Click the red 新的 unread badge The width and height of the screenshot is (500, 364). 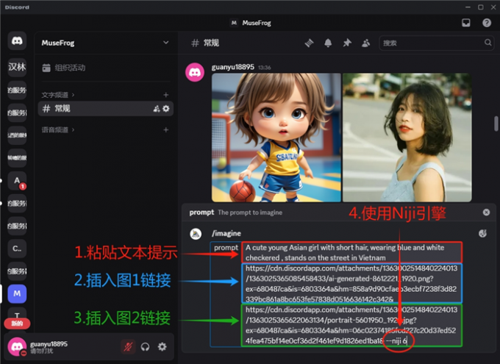(x=17, y=324)
